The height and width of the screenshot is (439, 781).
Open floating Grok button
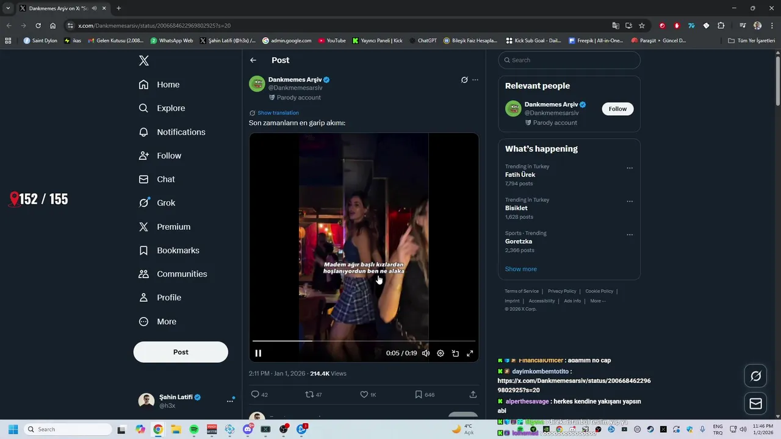pos(755,376)
